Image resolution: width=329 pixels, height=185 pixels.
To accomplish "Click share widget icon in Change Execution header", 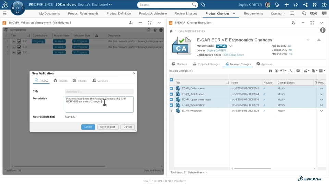I will (293, 23).
